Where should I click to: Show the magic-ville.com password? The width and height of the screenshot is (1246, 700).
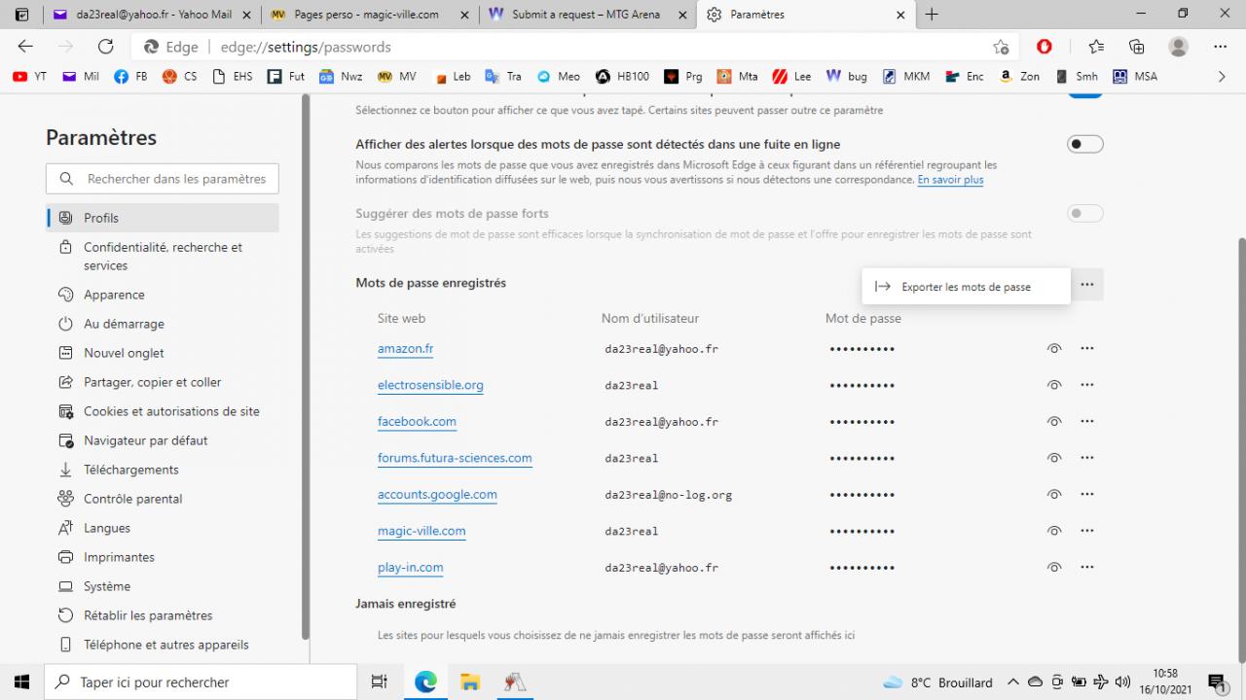(x=1053, y=531)
